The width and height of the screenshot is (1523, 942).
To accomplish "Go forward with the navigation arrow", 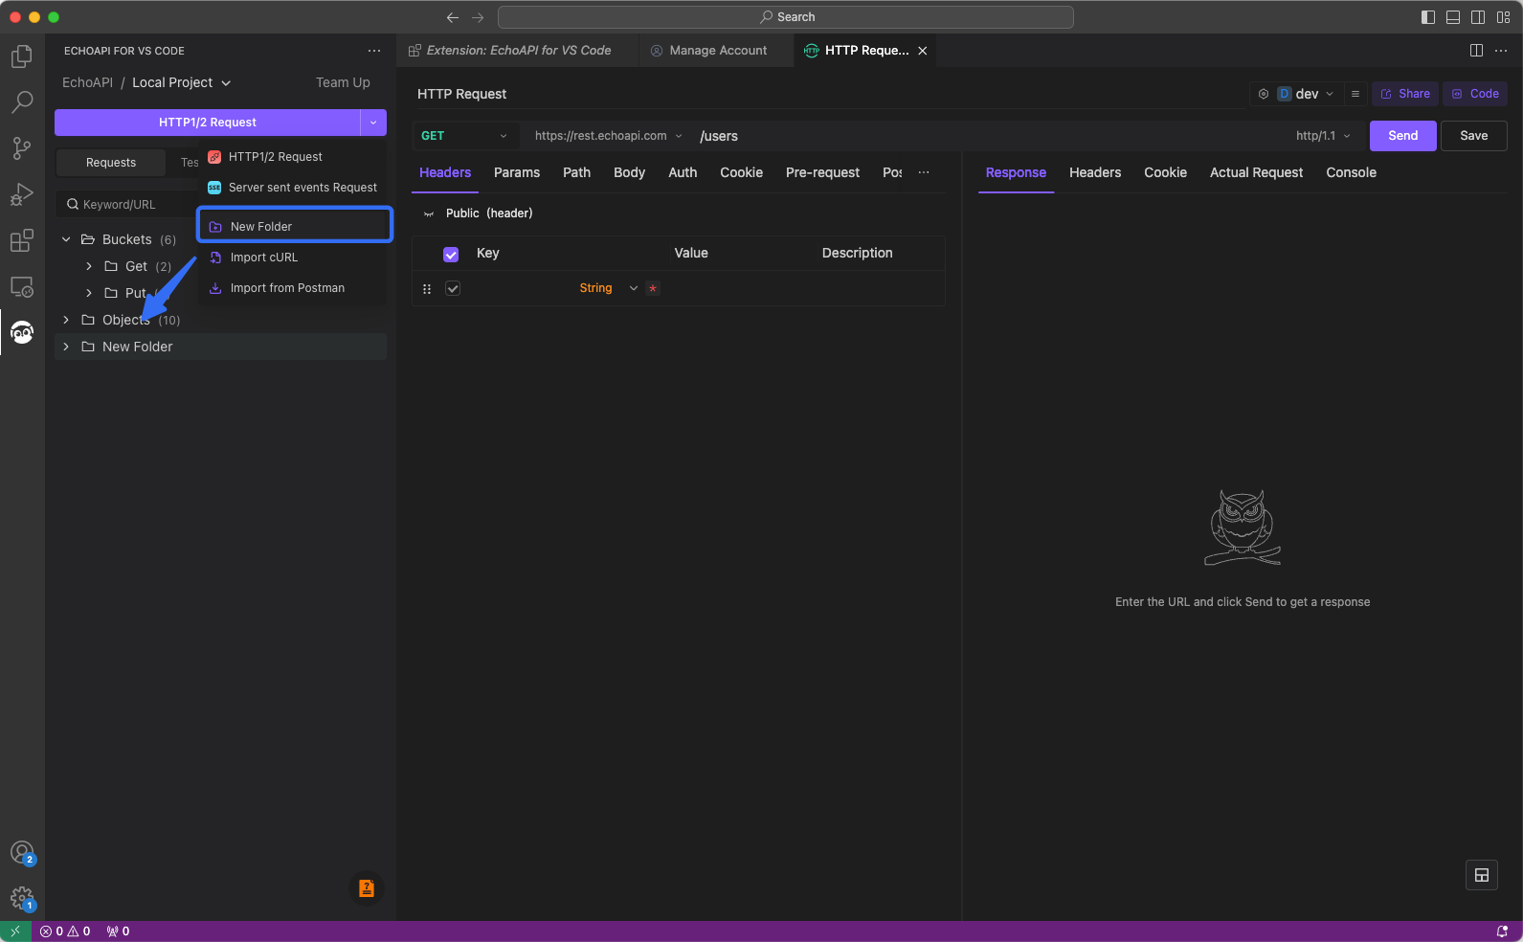I will click(x=478, y=17).
